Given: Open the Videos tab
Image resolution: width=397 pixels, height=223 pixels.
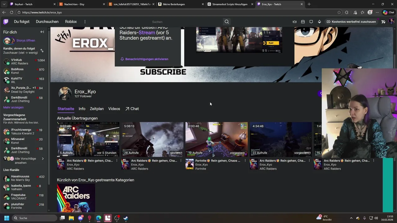Looking at the screenshot, I should click(114, 109).
